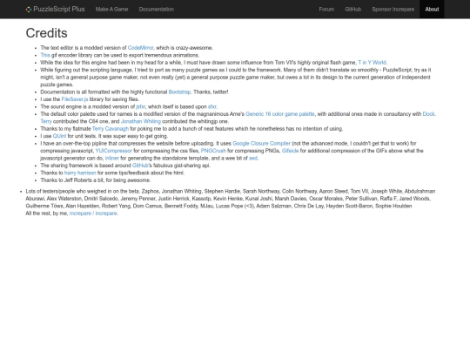Visit the Dock link
Viewport: 470px width, 353px height.
point(428,114)
